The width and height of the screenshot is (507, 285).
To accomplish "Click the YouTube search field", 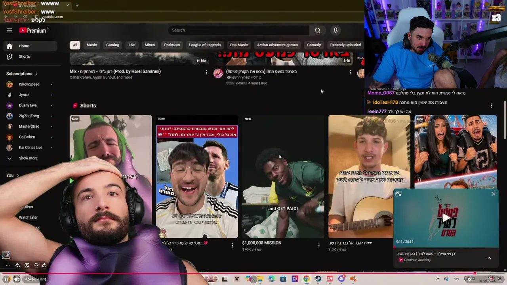I will 239,30.
